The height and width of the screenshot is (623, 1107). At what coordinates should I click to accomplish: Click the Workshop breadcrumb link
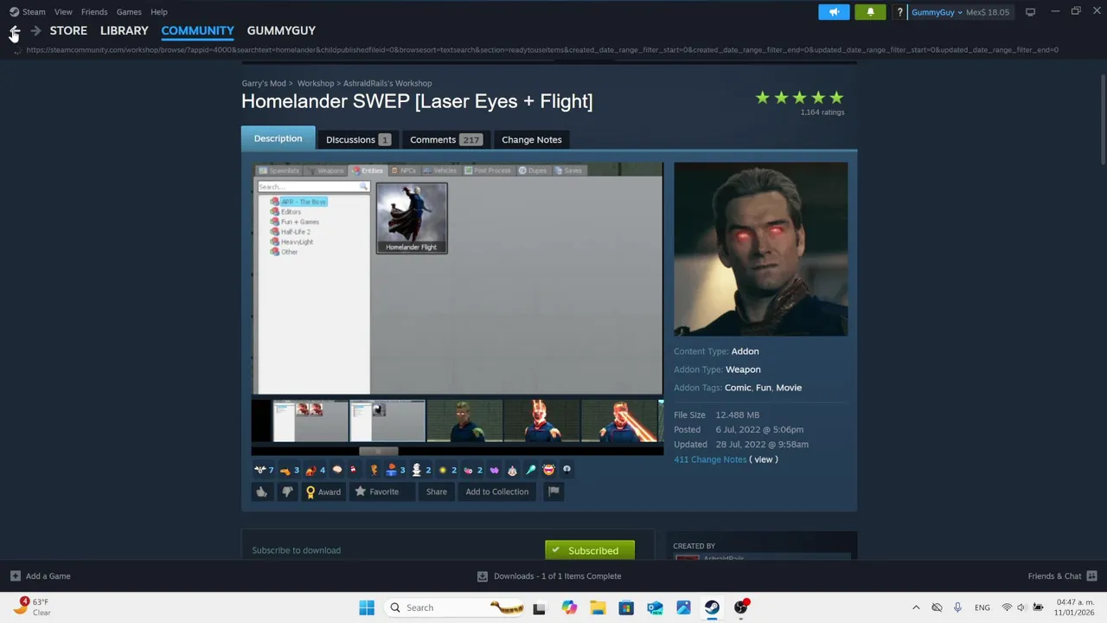click(x=316, y=84)
